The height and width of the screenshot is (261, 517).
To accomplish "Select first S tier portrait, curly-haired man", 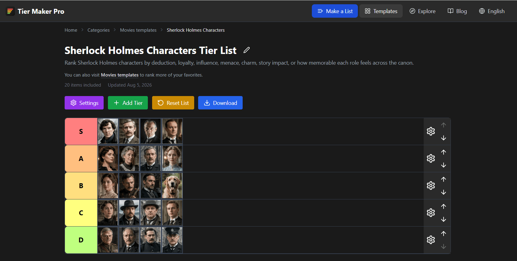I will coord(108,131).
